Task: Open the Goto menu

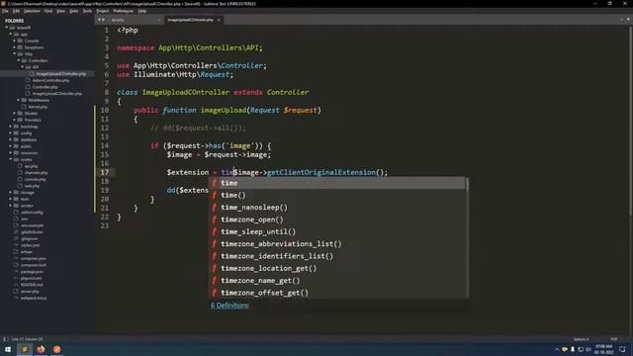Action: [73, 11]
